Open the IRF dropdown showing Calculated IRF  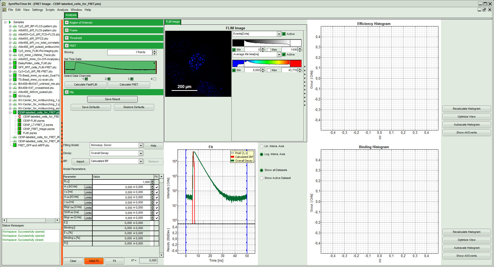pos(141,161)
